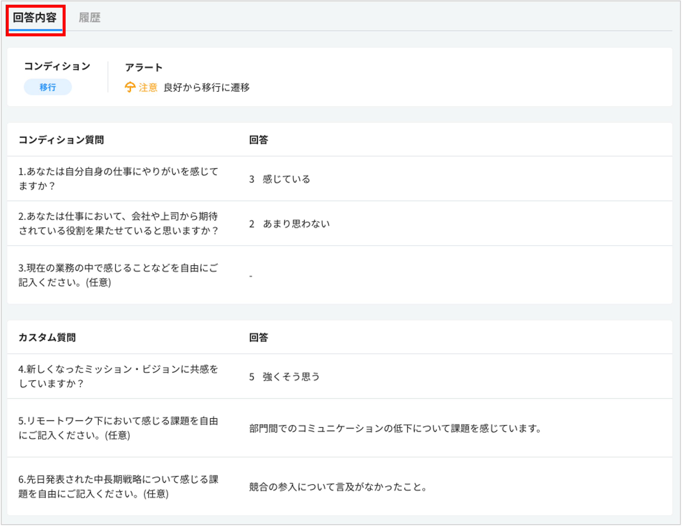Click question 4 about ミッション・ビジョン

[118, 376]
